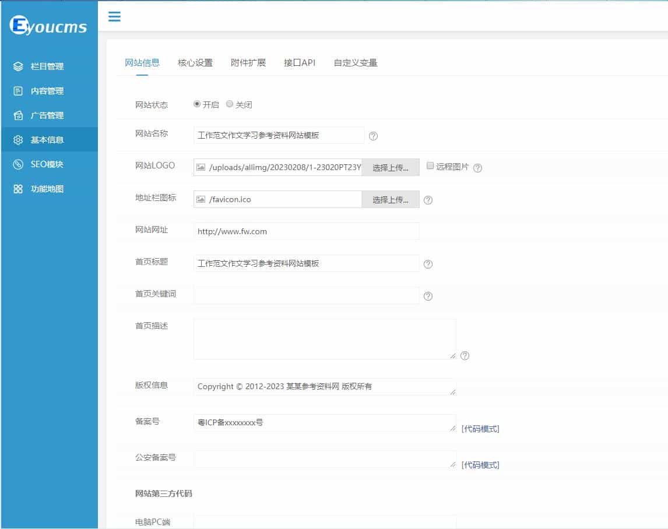The width and height of the screenshot is (668, 529).
Task: Click help icon beside 首页关键词 field
Action: [428, 296]
